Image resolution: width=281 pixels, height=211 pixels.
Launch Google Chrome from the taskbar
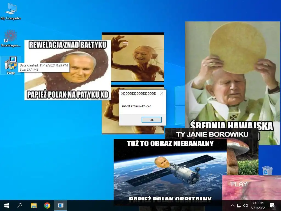coord(47,206)
